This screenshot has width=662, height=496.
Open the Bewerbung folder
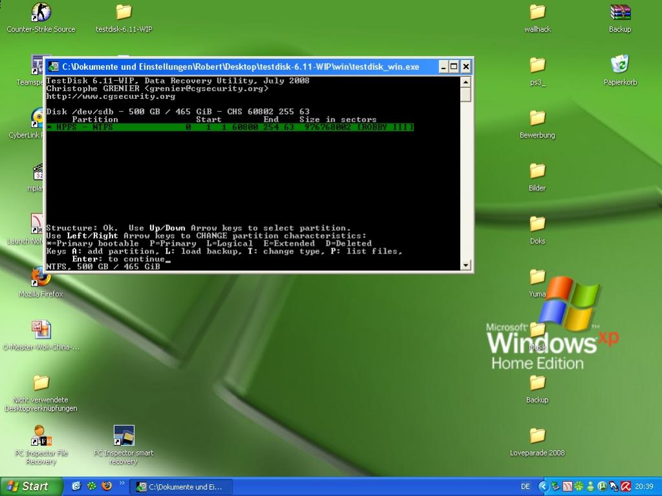[538, 124]
